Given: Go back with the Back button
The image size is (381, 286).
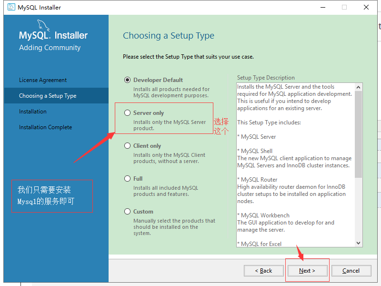Looking at the screenshot, I should (x=264, y=271).
